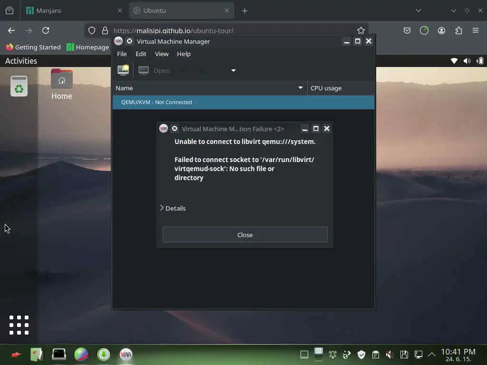Click the notifications bell tray icon
This screenshot has width=487, height=365.
332,355
